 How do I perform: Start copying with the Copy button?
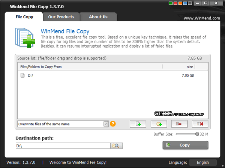[x=185, y=145]
